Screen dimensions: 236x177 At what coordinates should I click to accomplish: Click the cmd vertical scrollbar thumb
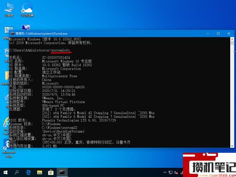[x=232, y=43]
